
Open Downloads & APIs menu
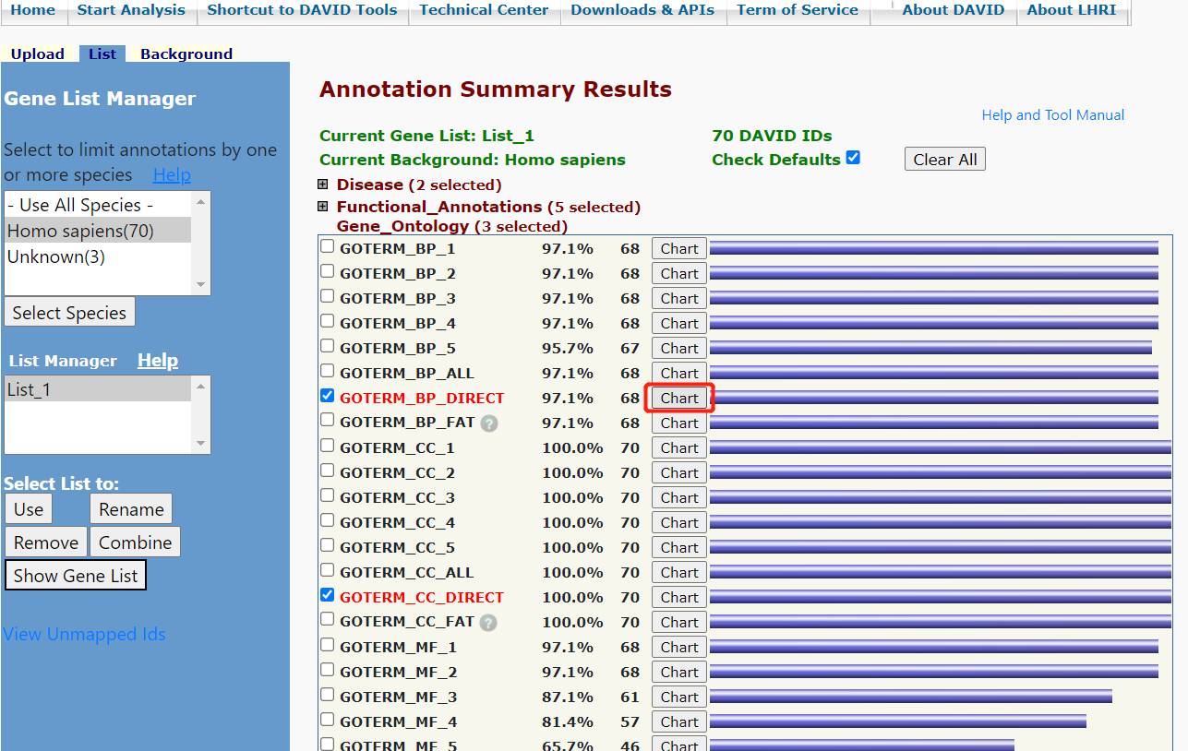click(x=642, y=10)
